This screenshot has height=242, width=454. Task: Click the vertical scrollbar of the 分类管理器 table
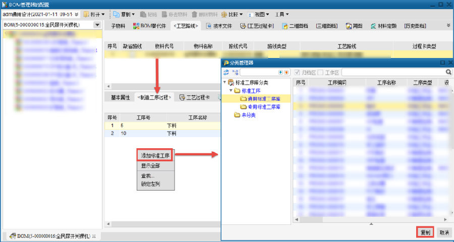coord(451,152)
